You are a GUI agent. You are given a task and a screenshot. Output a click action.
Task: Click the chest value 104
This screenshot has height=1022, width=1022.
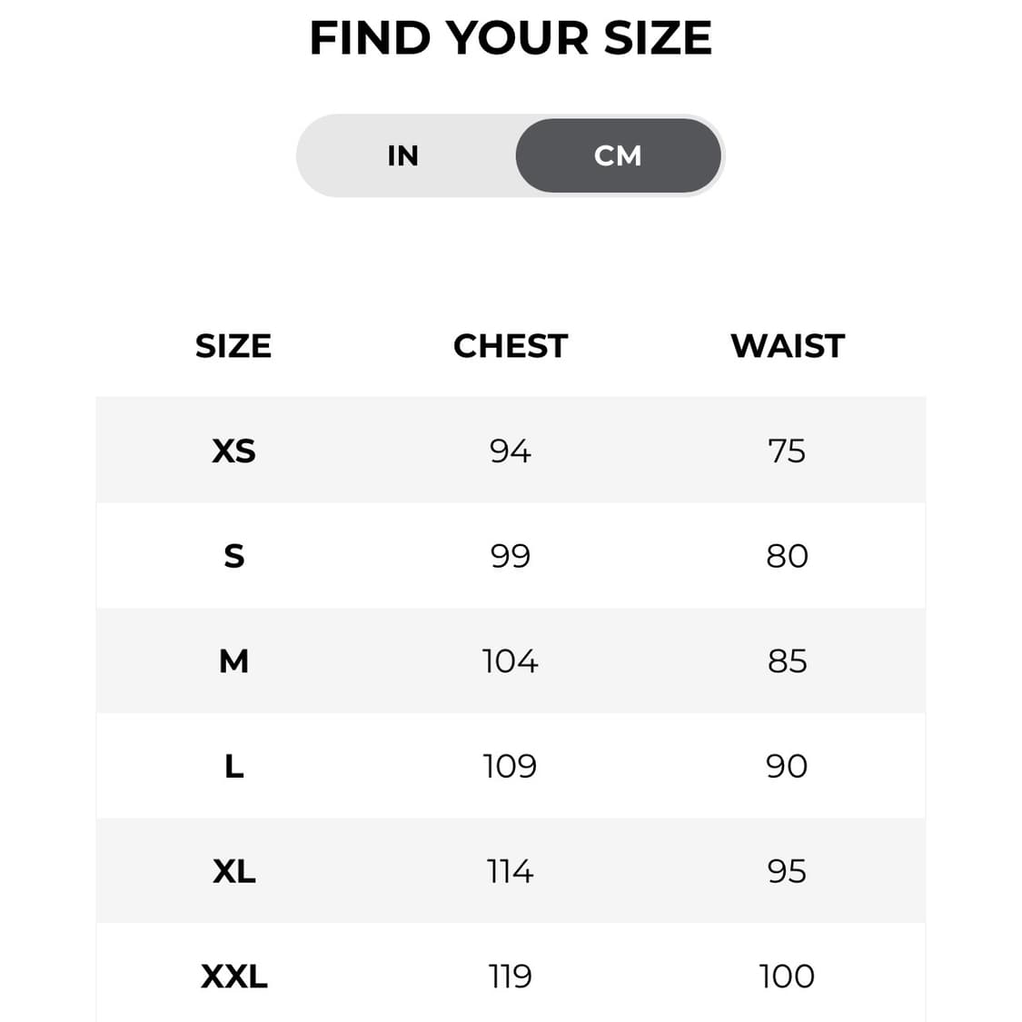tap(511, 661)
